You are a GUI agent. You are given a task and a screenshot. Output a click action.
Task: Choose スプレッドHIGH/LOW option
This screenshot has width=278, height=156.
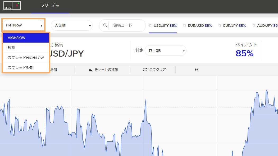[x=26, y=58]
